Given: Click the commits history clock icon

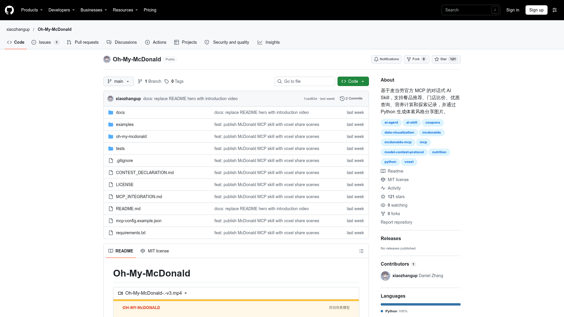Looking at the screenshot, I should (342, 99).
